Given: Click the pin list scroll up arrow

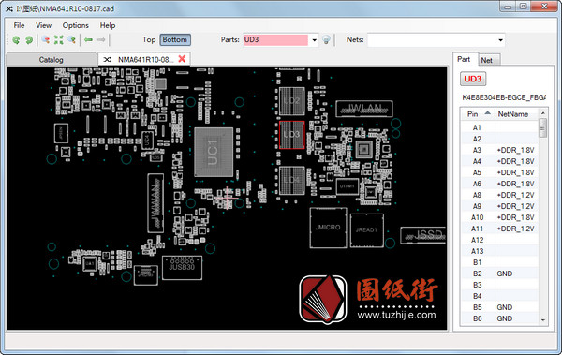Looking at the screenshot, I should (x=543, y=113).
